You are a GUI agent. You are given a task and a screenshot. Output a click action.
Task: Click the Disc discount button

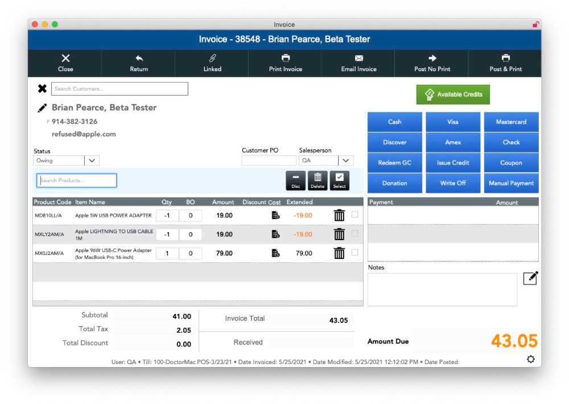pyautogui.click(x=295, y=180)
